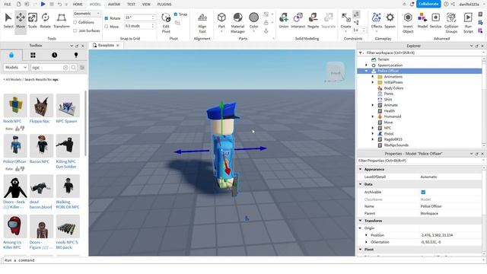Click the Explorer filter workspace field

[x=421, y=53]
